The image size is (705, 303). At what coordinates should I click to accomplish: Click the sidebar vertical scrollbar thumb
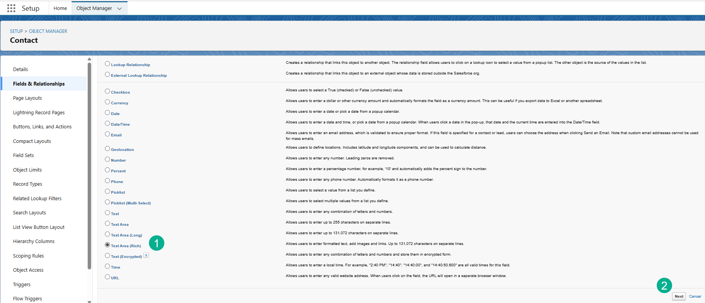click(89, 166)
